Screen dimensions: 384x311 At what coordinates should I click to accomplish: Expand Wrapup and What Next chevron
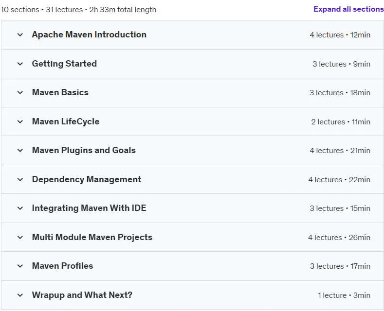coord(20,295)
